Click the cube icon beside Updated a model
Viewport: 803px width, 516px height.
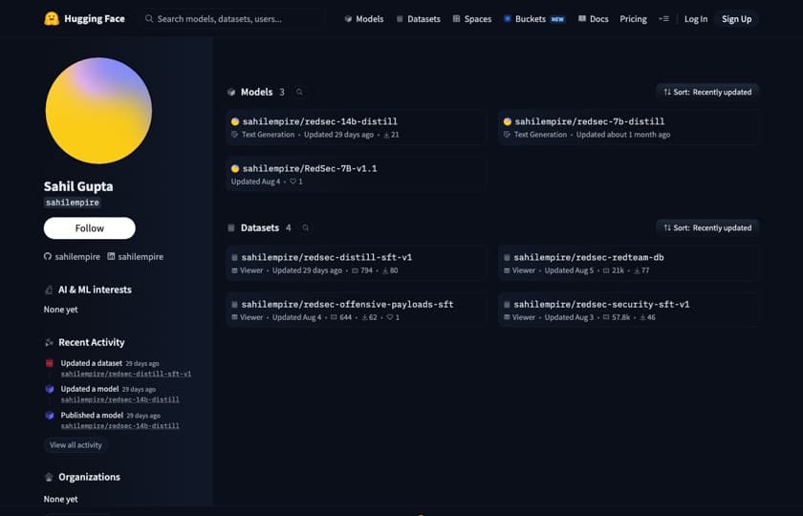(50, 389)
